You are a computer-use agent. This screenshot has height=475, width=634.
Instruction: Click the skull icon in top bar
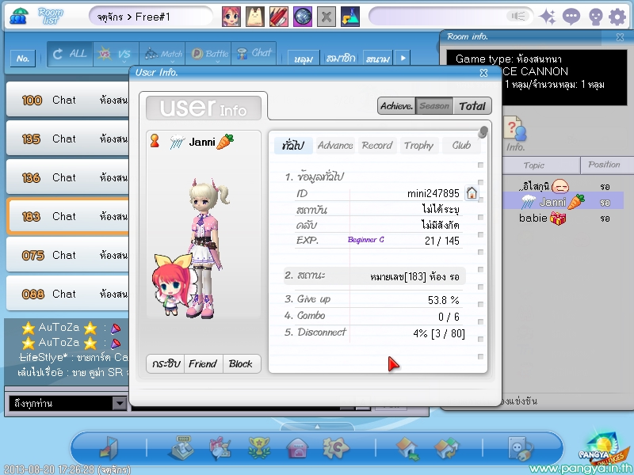tap(596, 17)
